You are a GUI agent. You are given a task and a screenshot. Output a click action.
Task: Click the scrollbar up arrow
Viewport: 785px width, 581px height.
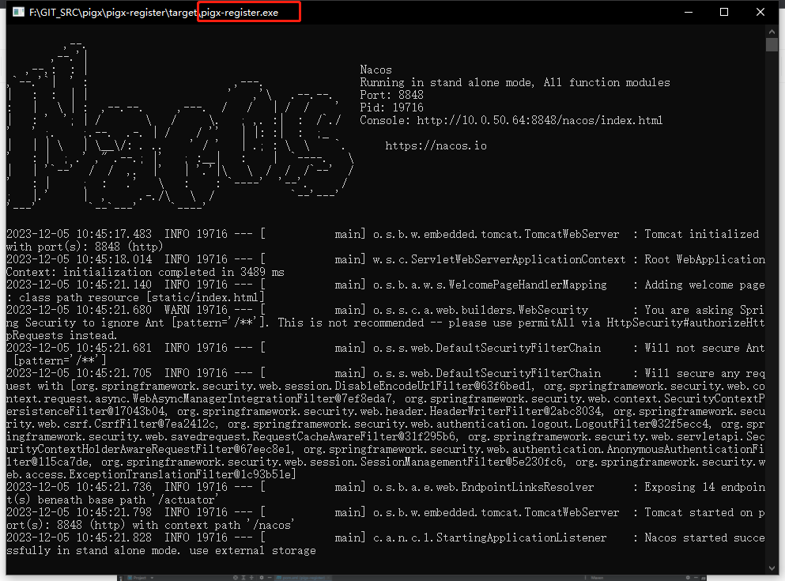click(x=772, y=31)
